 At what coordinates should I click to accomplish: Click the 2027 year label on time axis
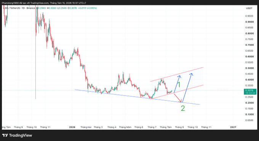click(233, 127)
